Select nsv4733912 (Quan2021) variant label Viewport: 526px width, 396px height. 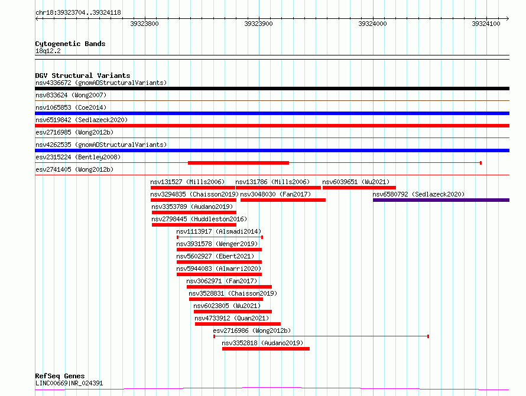coord(232,318)
